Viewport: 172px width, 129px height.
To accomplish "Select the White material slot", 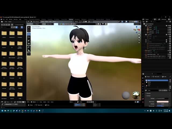I will pyautogui.click(x=157, y=82).
